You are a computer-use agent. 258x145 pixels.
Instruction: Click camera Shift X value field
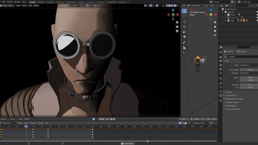point(249,78)
